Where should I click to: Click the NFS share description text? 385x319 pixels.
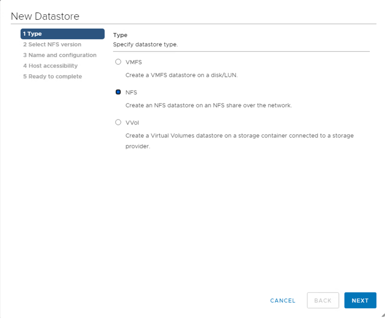(x=208, y=105)
